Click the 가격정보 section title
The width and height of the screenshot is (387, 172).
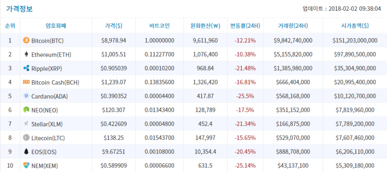click(19, 9)
